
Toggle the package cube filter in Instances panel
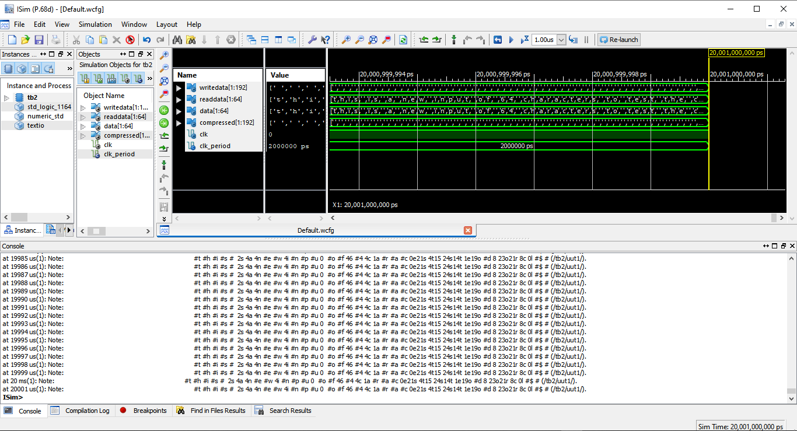pos(22,68)
